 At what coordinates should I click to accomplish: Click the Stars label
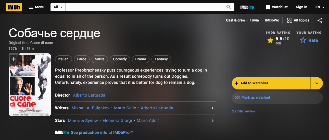(60, 120)
